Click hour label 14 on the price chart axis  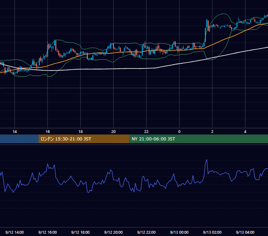(15, 132)
